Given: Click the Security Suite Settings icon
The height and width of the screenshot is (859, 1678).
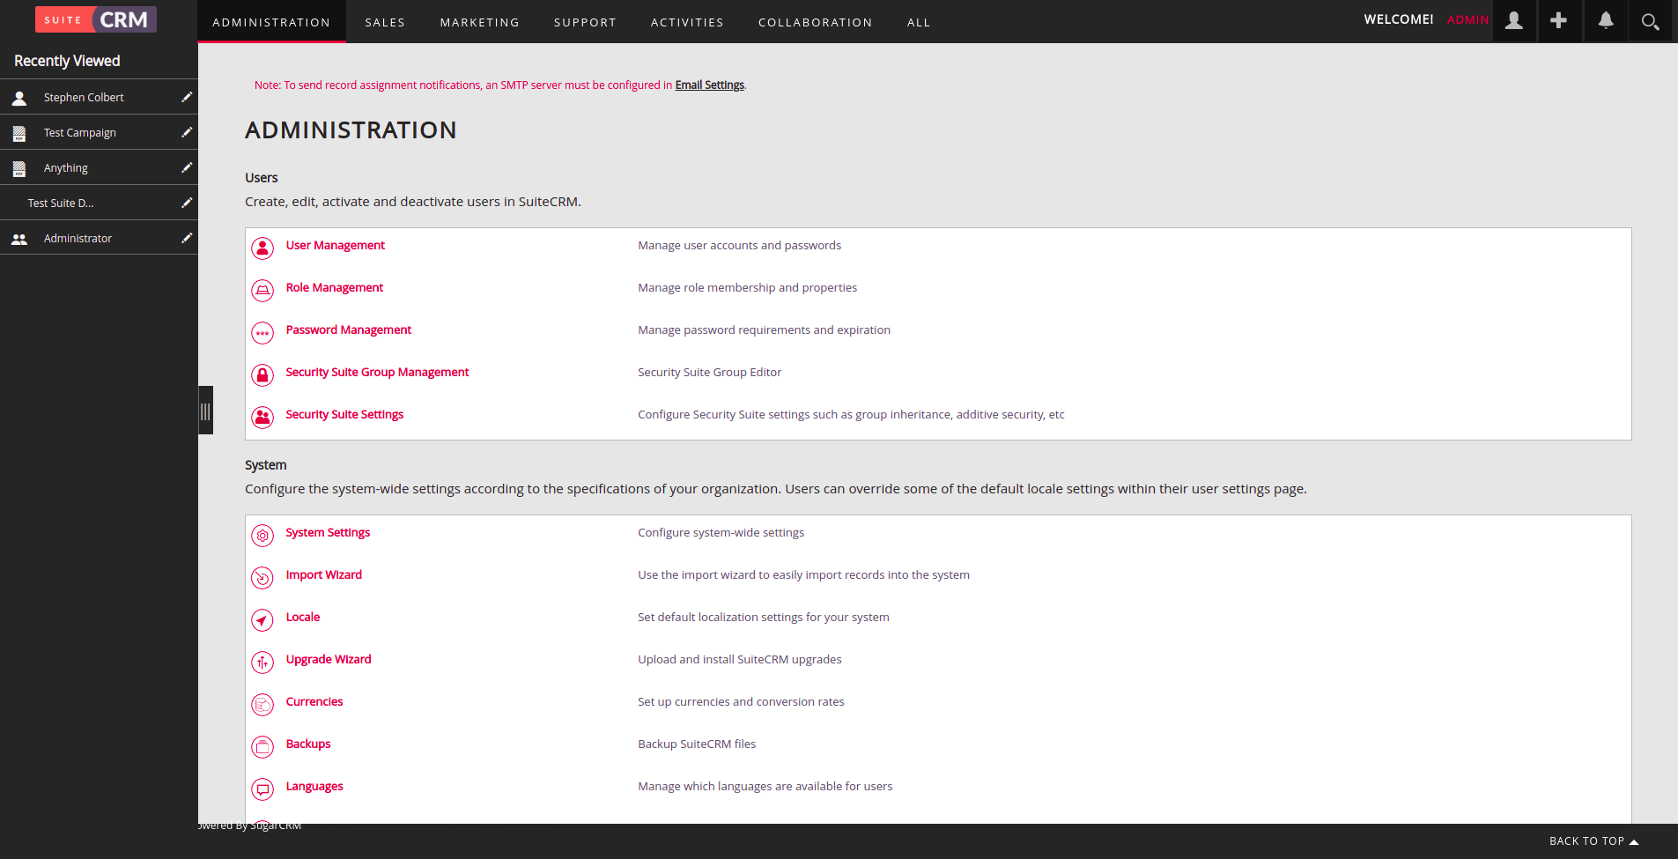Looking at the screenshot, I should pos(262,418).
